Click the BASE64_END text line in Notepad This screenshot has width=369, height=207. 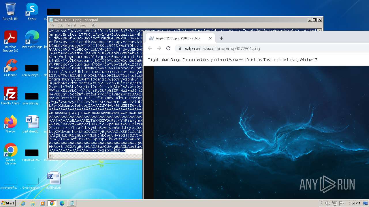(x=87, y=150)
